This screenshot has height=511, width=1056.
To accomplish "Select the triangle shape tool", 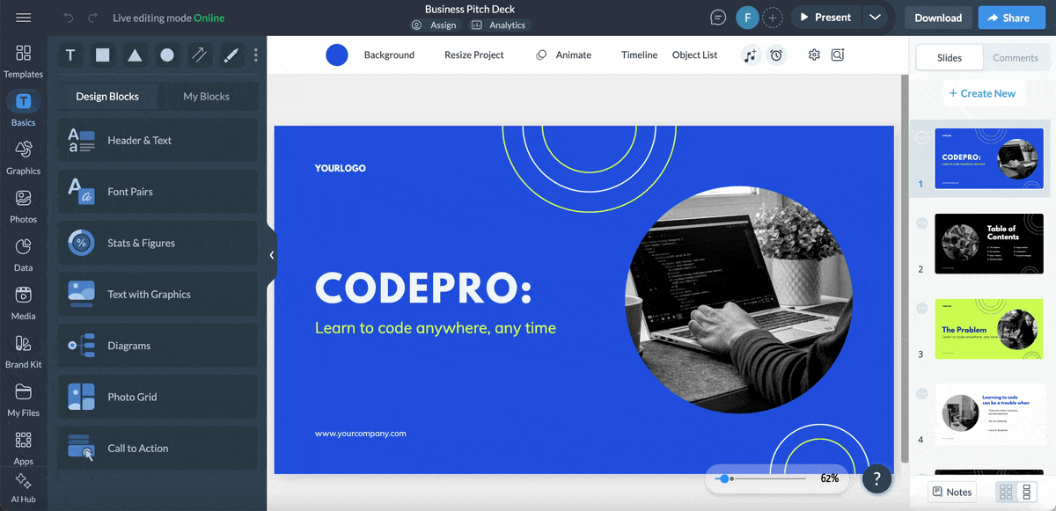I will coord(135,55).
